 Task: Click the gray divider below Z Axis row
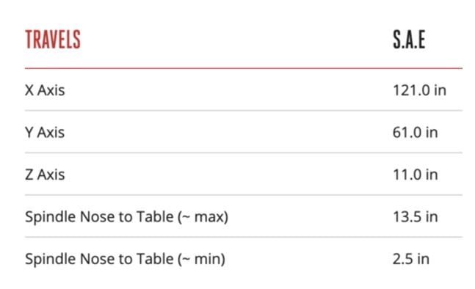click(244, 195)
